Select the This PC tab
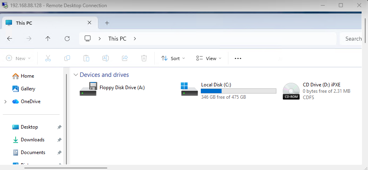The image size is (368, 170). click(x=44, y=23)
